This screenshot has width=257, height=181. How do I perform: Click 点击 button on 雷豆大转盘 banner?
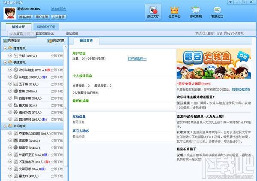click(243, 56)
